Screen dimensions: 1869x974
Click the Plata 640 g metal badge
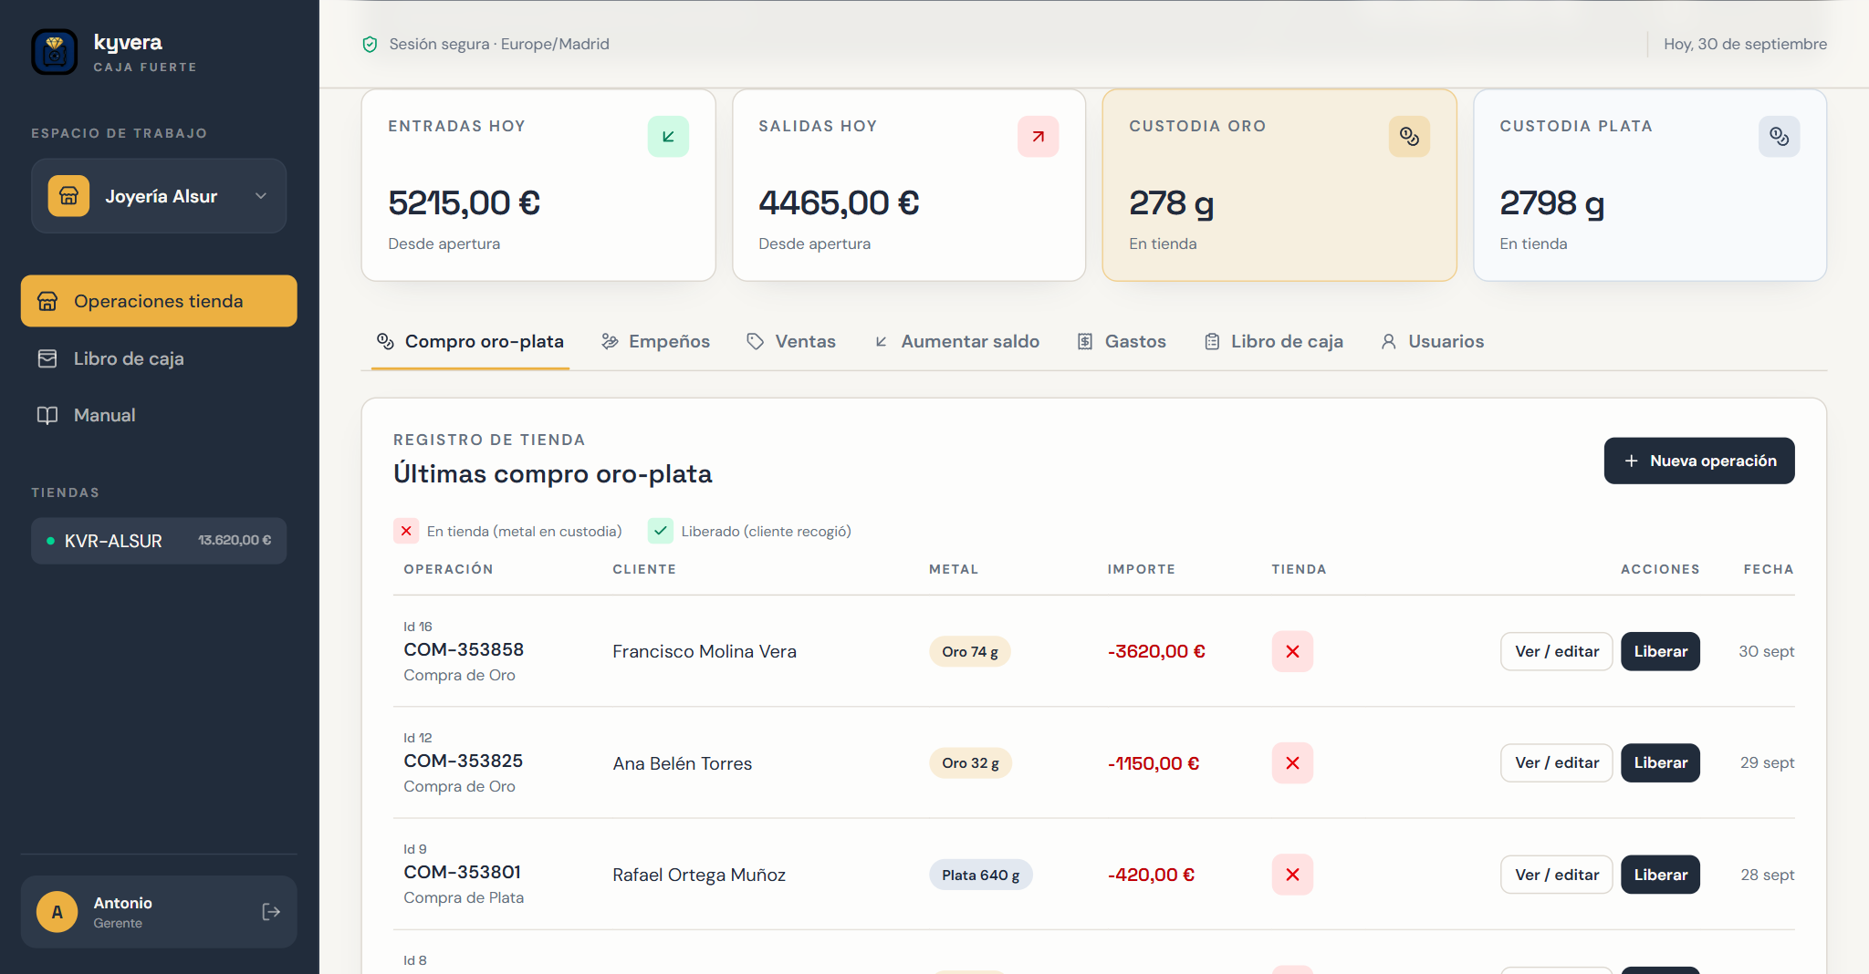tap(981, 875)
